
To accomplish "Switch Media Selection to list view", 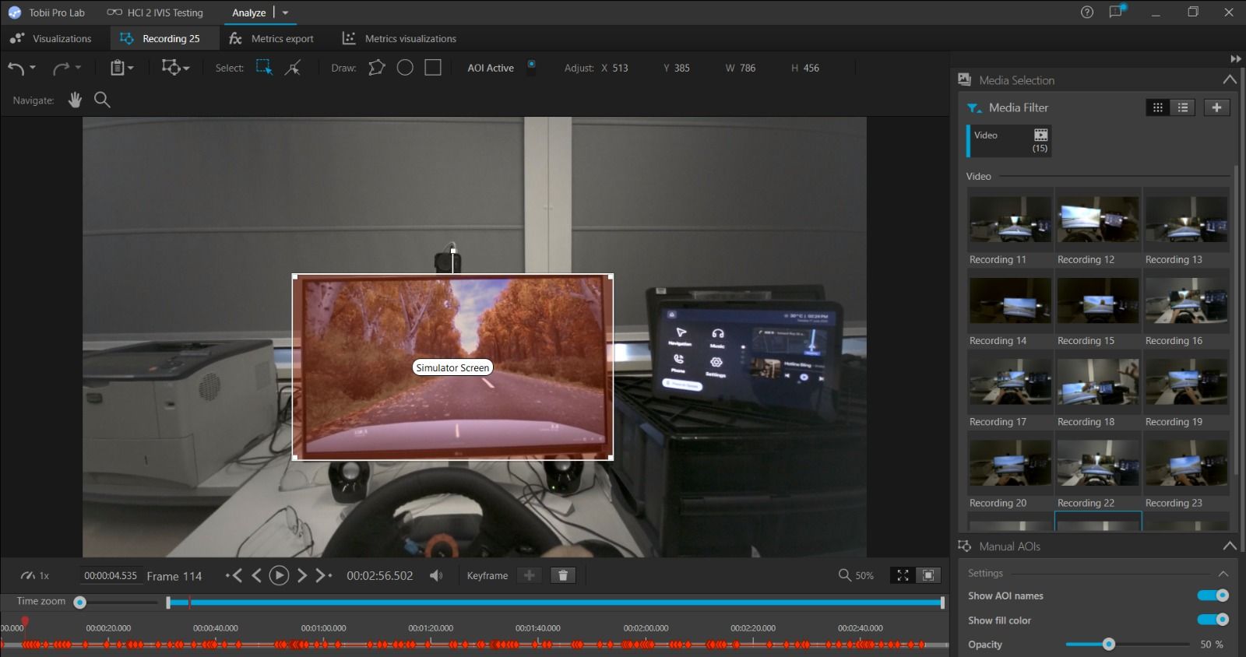I will [x=1182, y=107].
